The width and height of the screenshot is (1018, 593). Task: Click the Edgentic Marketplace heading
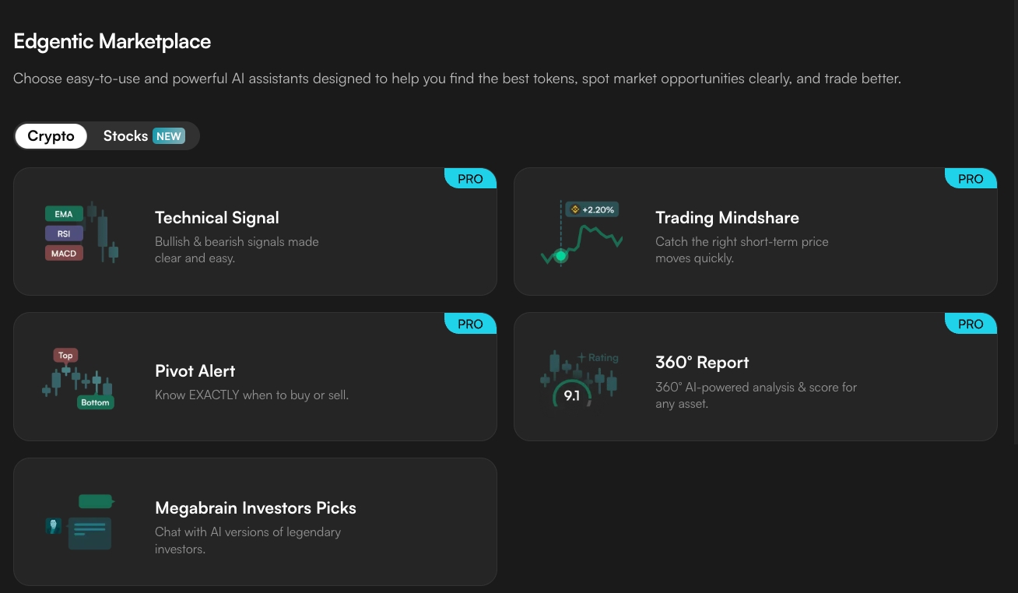coord(112,41)
